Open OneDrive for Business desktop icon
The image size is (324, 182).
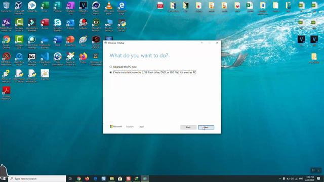coord(45,42)
